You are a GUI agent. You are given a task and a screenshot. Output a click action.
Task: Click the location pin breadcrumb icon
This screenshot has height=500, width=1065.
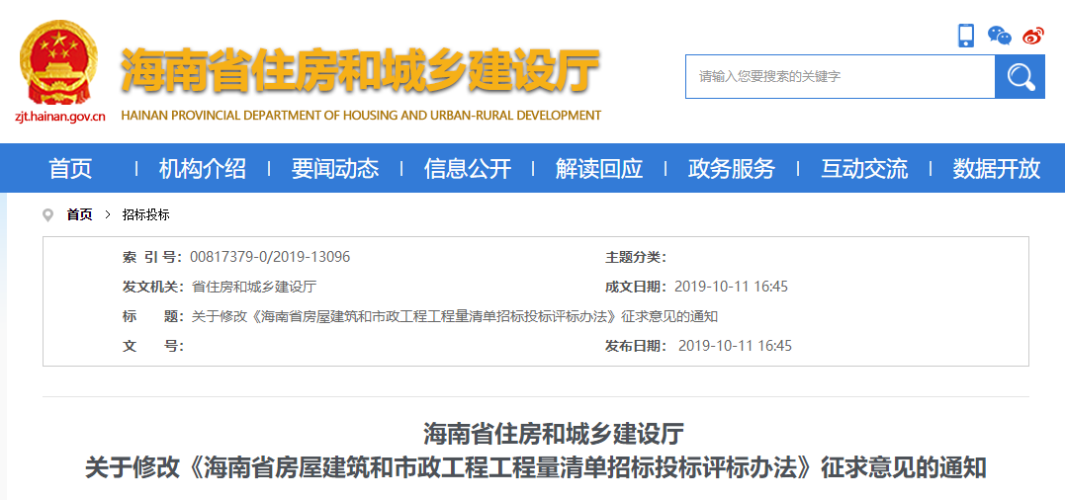coord(47,215)
